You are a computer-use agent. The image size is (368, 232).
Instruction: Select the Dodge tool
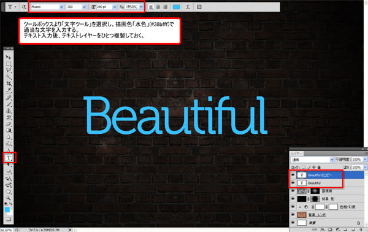click(9, 144)
